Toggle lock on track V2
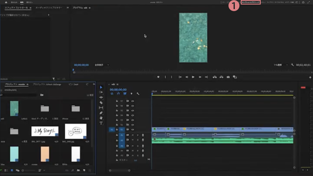The width and height of the screenshot is (313, 176). point(117,125)
